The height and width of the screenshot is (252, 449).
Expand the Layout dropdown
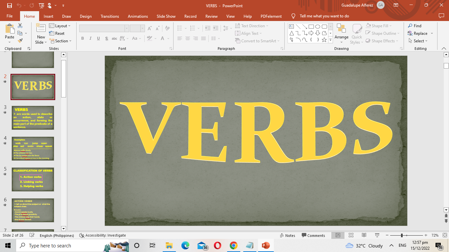[60, 26]
